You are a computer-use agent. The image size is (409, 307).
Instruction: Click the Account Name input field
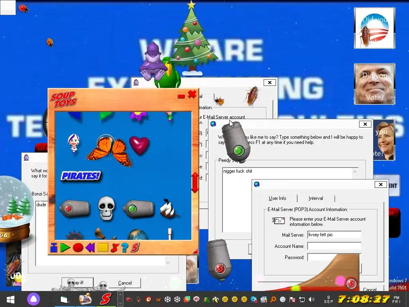click(x=334, y=246)
